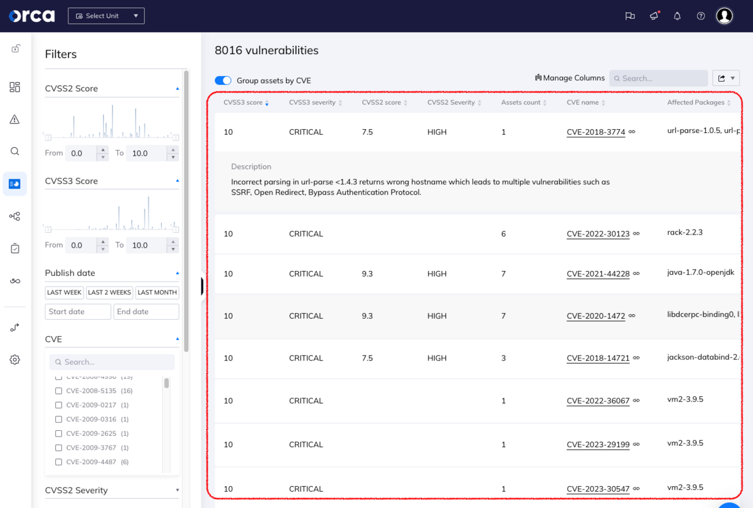Image resolution: width=753 pixels, height=508 pixels.
Task: Click the End date input field
Action: (x=146, y=312)
